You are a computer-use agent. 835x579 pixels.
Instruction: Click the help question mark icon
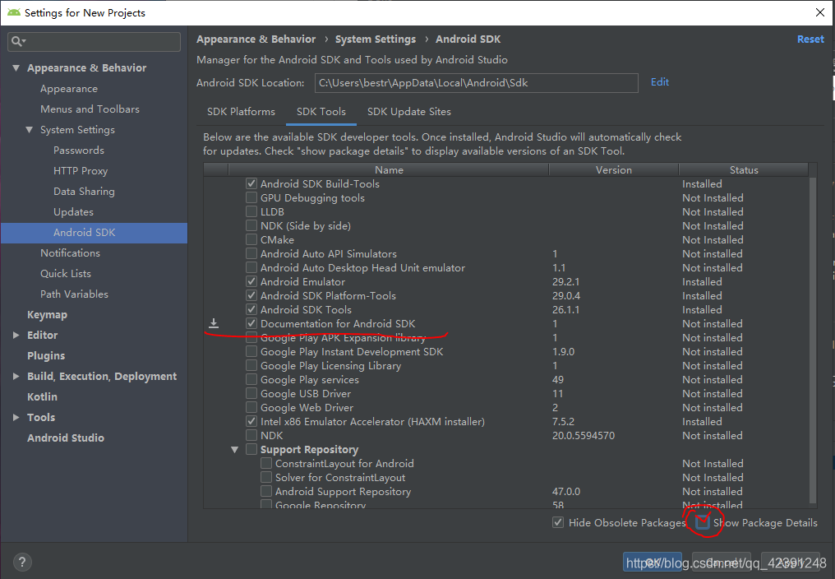click(21, 561)
